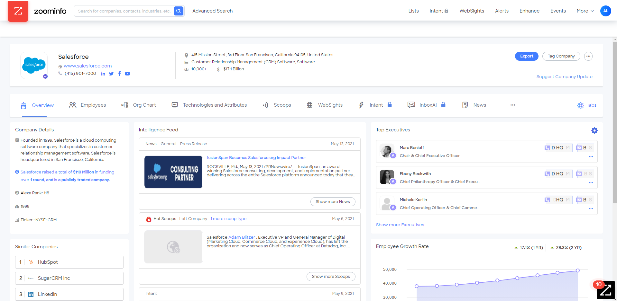This screenshot has width=617, height=301.
Task: Open SugarCRM Inc similar company row
Action: click(x=69, y=278)
